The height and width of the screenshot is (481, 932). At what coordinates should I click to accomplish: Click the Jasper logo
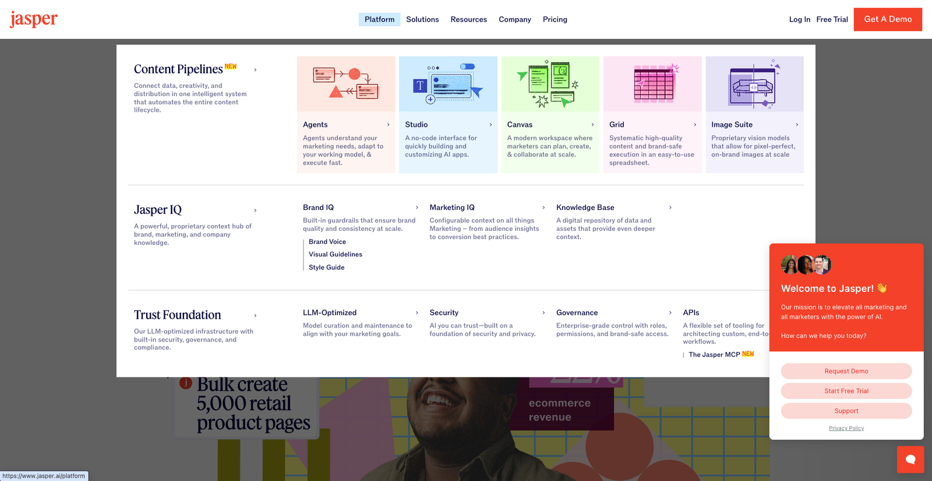coord(34,19)
